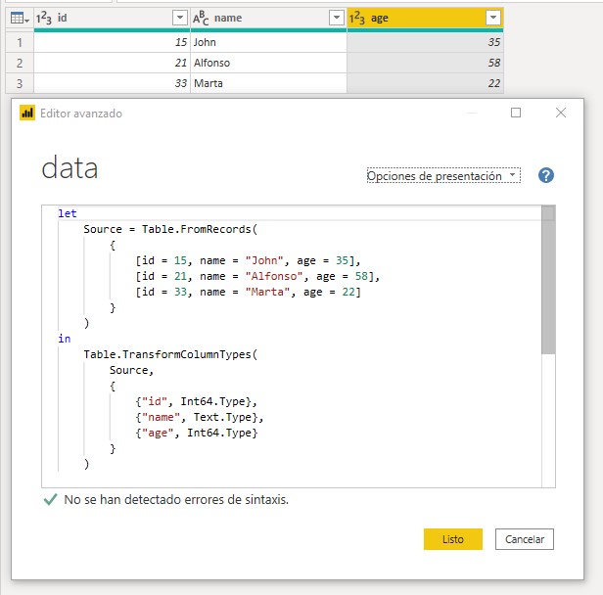Click the code line with "John" record
This screenshot has width=603, height=595.
click(248, 260)
